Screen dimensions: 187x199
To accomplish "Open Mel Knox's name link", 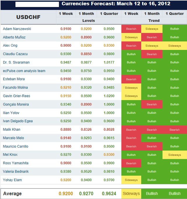I will tap(10, 155).
